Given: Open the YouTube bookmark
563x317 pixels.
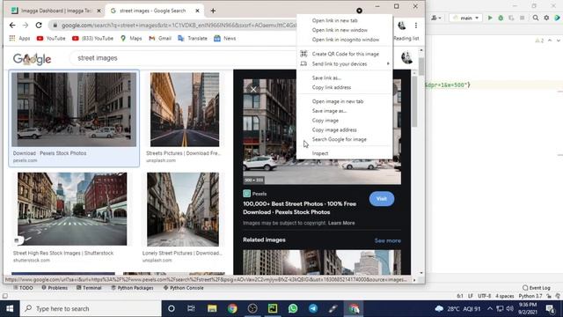Looking at the screenshot, I should [51, 38].
